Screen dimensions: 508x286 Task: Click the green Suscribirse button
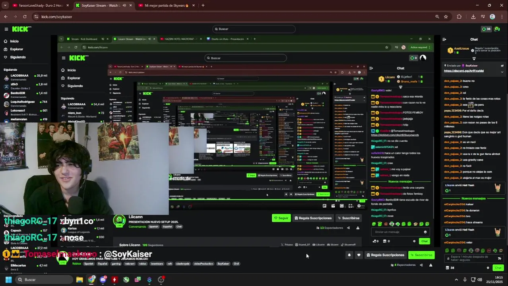[421, 255]
